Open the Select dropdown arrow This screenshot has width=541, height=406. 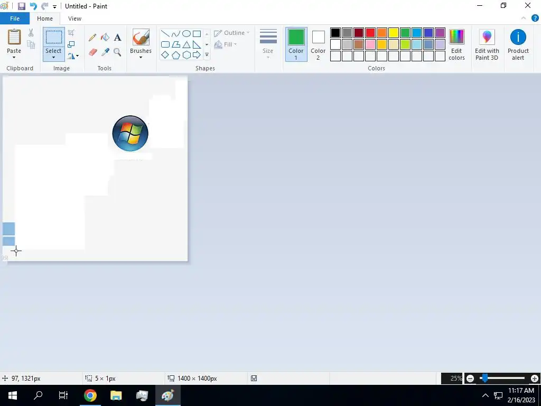click(53, 57)
